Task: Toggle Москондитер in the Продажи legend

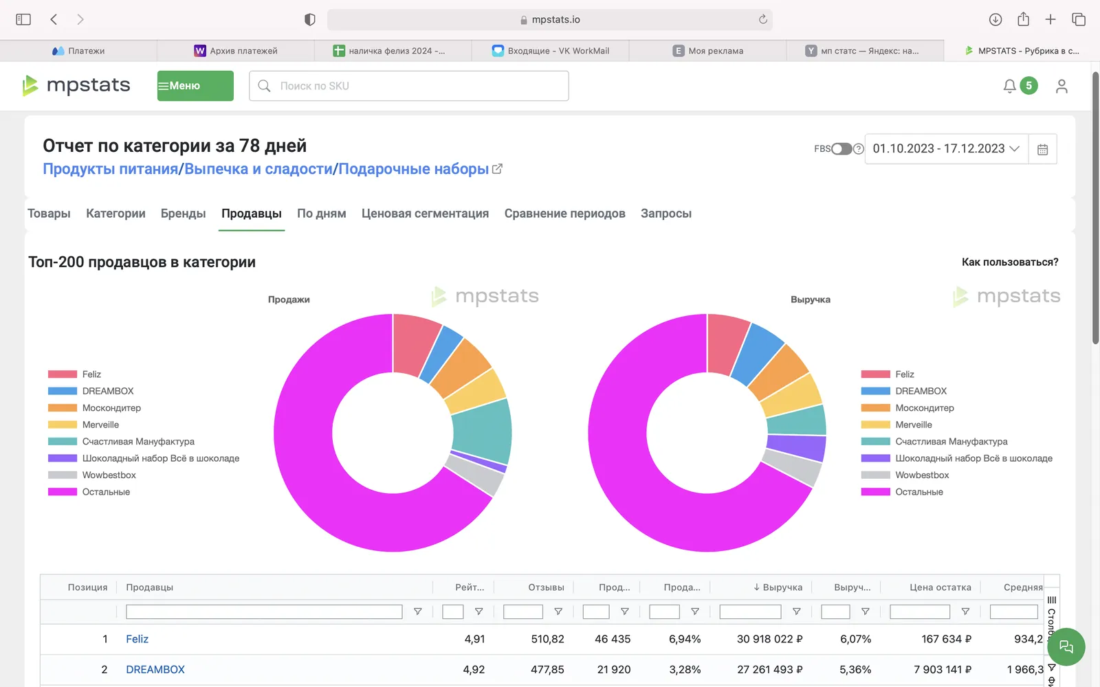Action: 94,408
